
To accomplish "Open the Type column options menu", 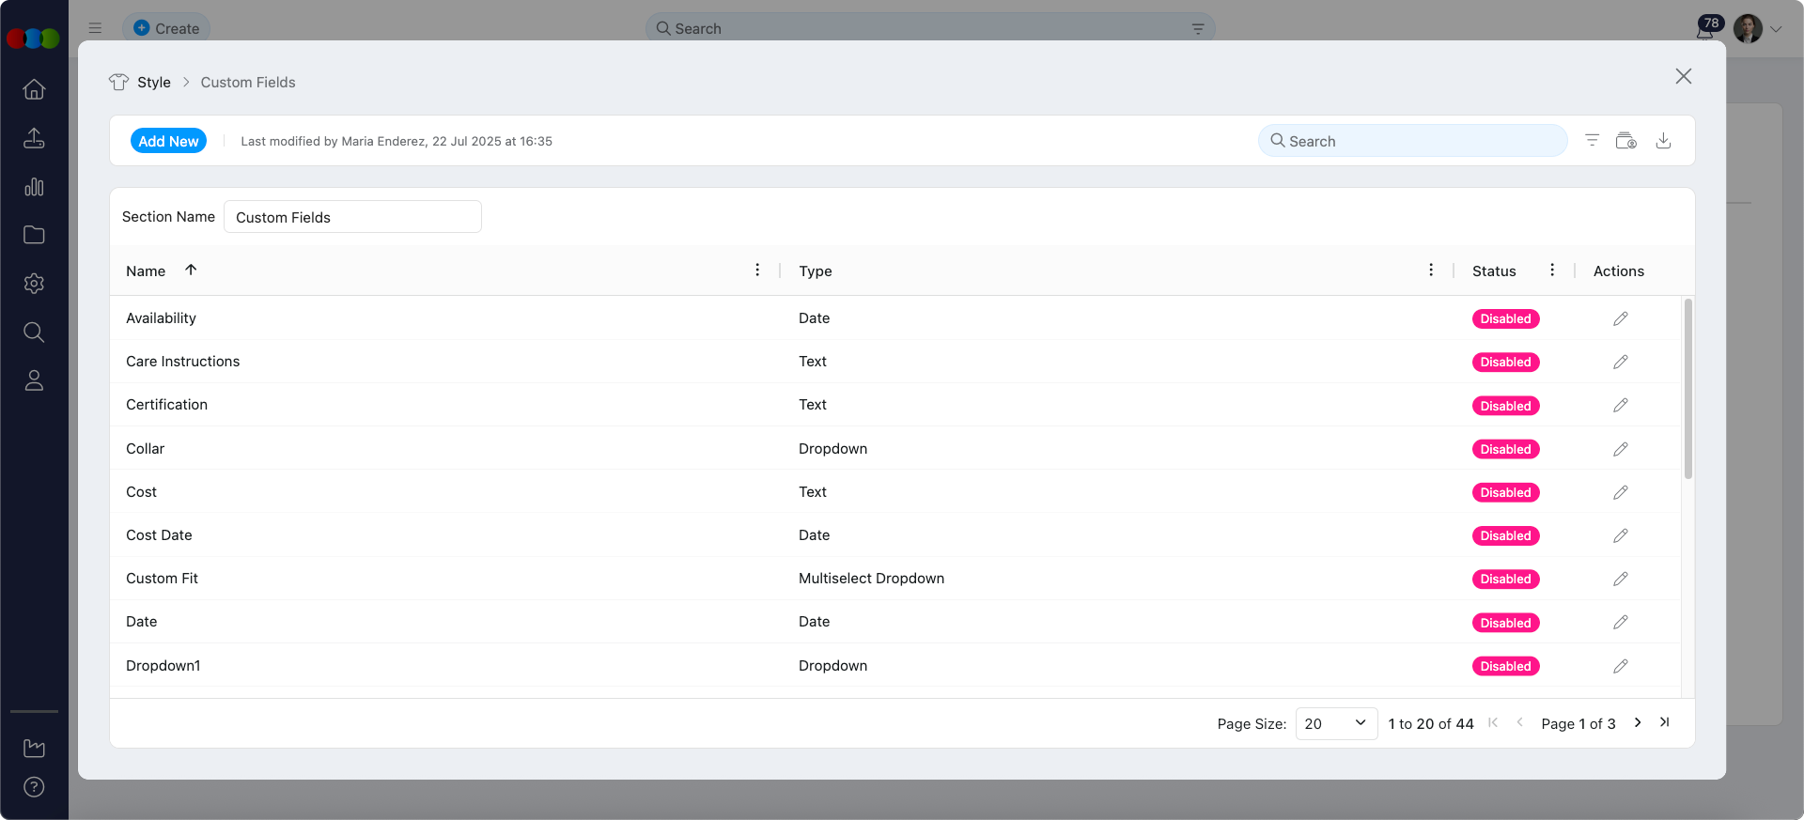I will coord(1431,271).
